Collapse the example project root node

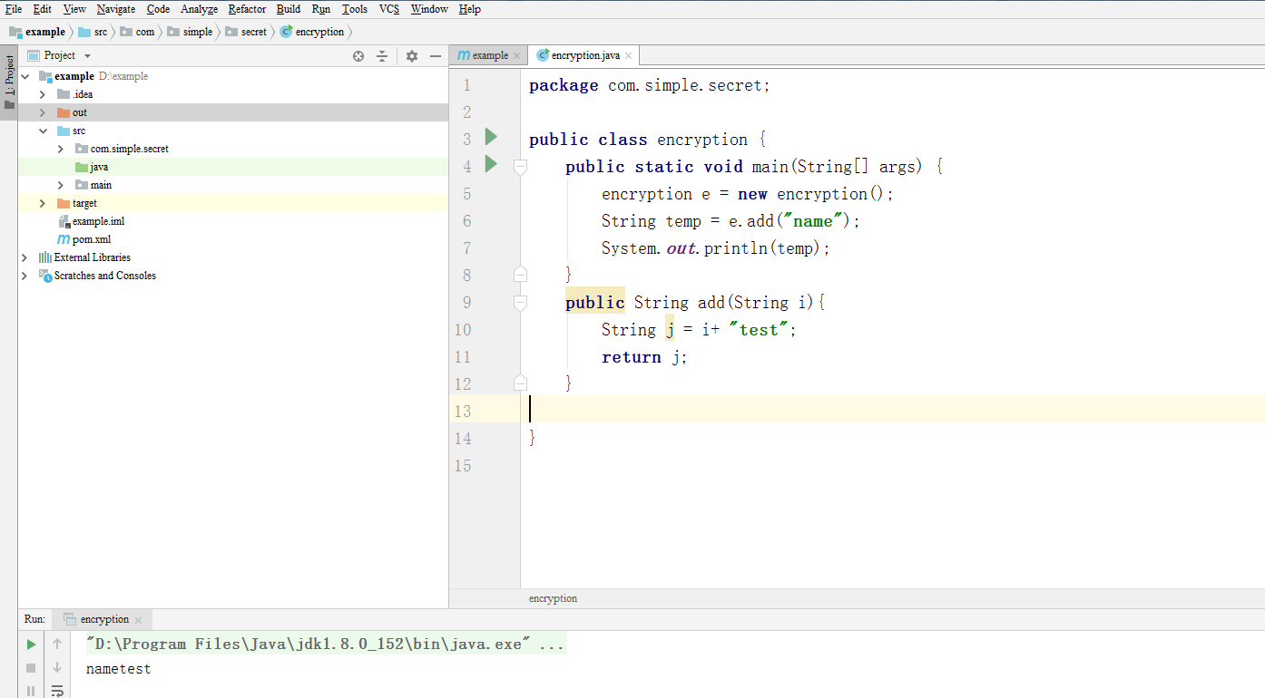click(25, 76)
